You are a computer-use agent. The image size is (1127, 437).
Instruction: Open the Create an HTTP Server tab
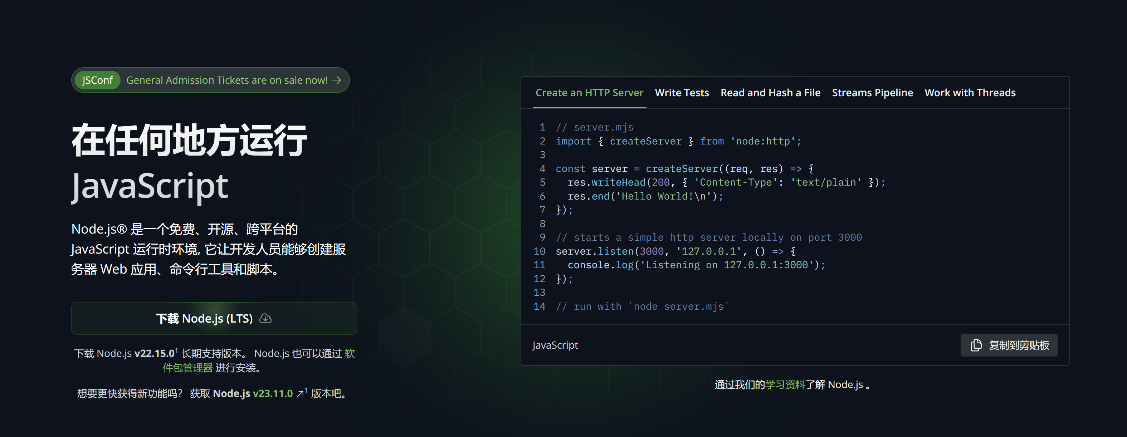589,93
